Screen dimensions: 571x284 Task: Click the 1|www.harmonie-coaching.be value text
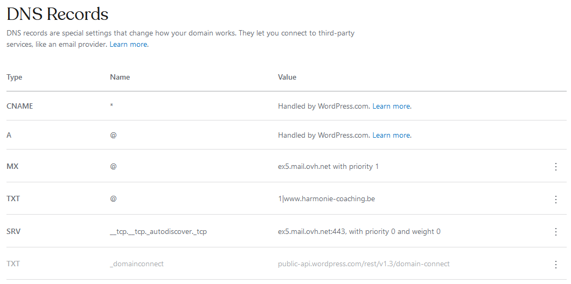tap(326, 199)
